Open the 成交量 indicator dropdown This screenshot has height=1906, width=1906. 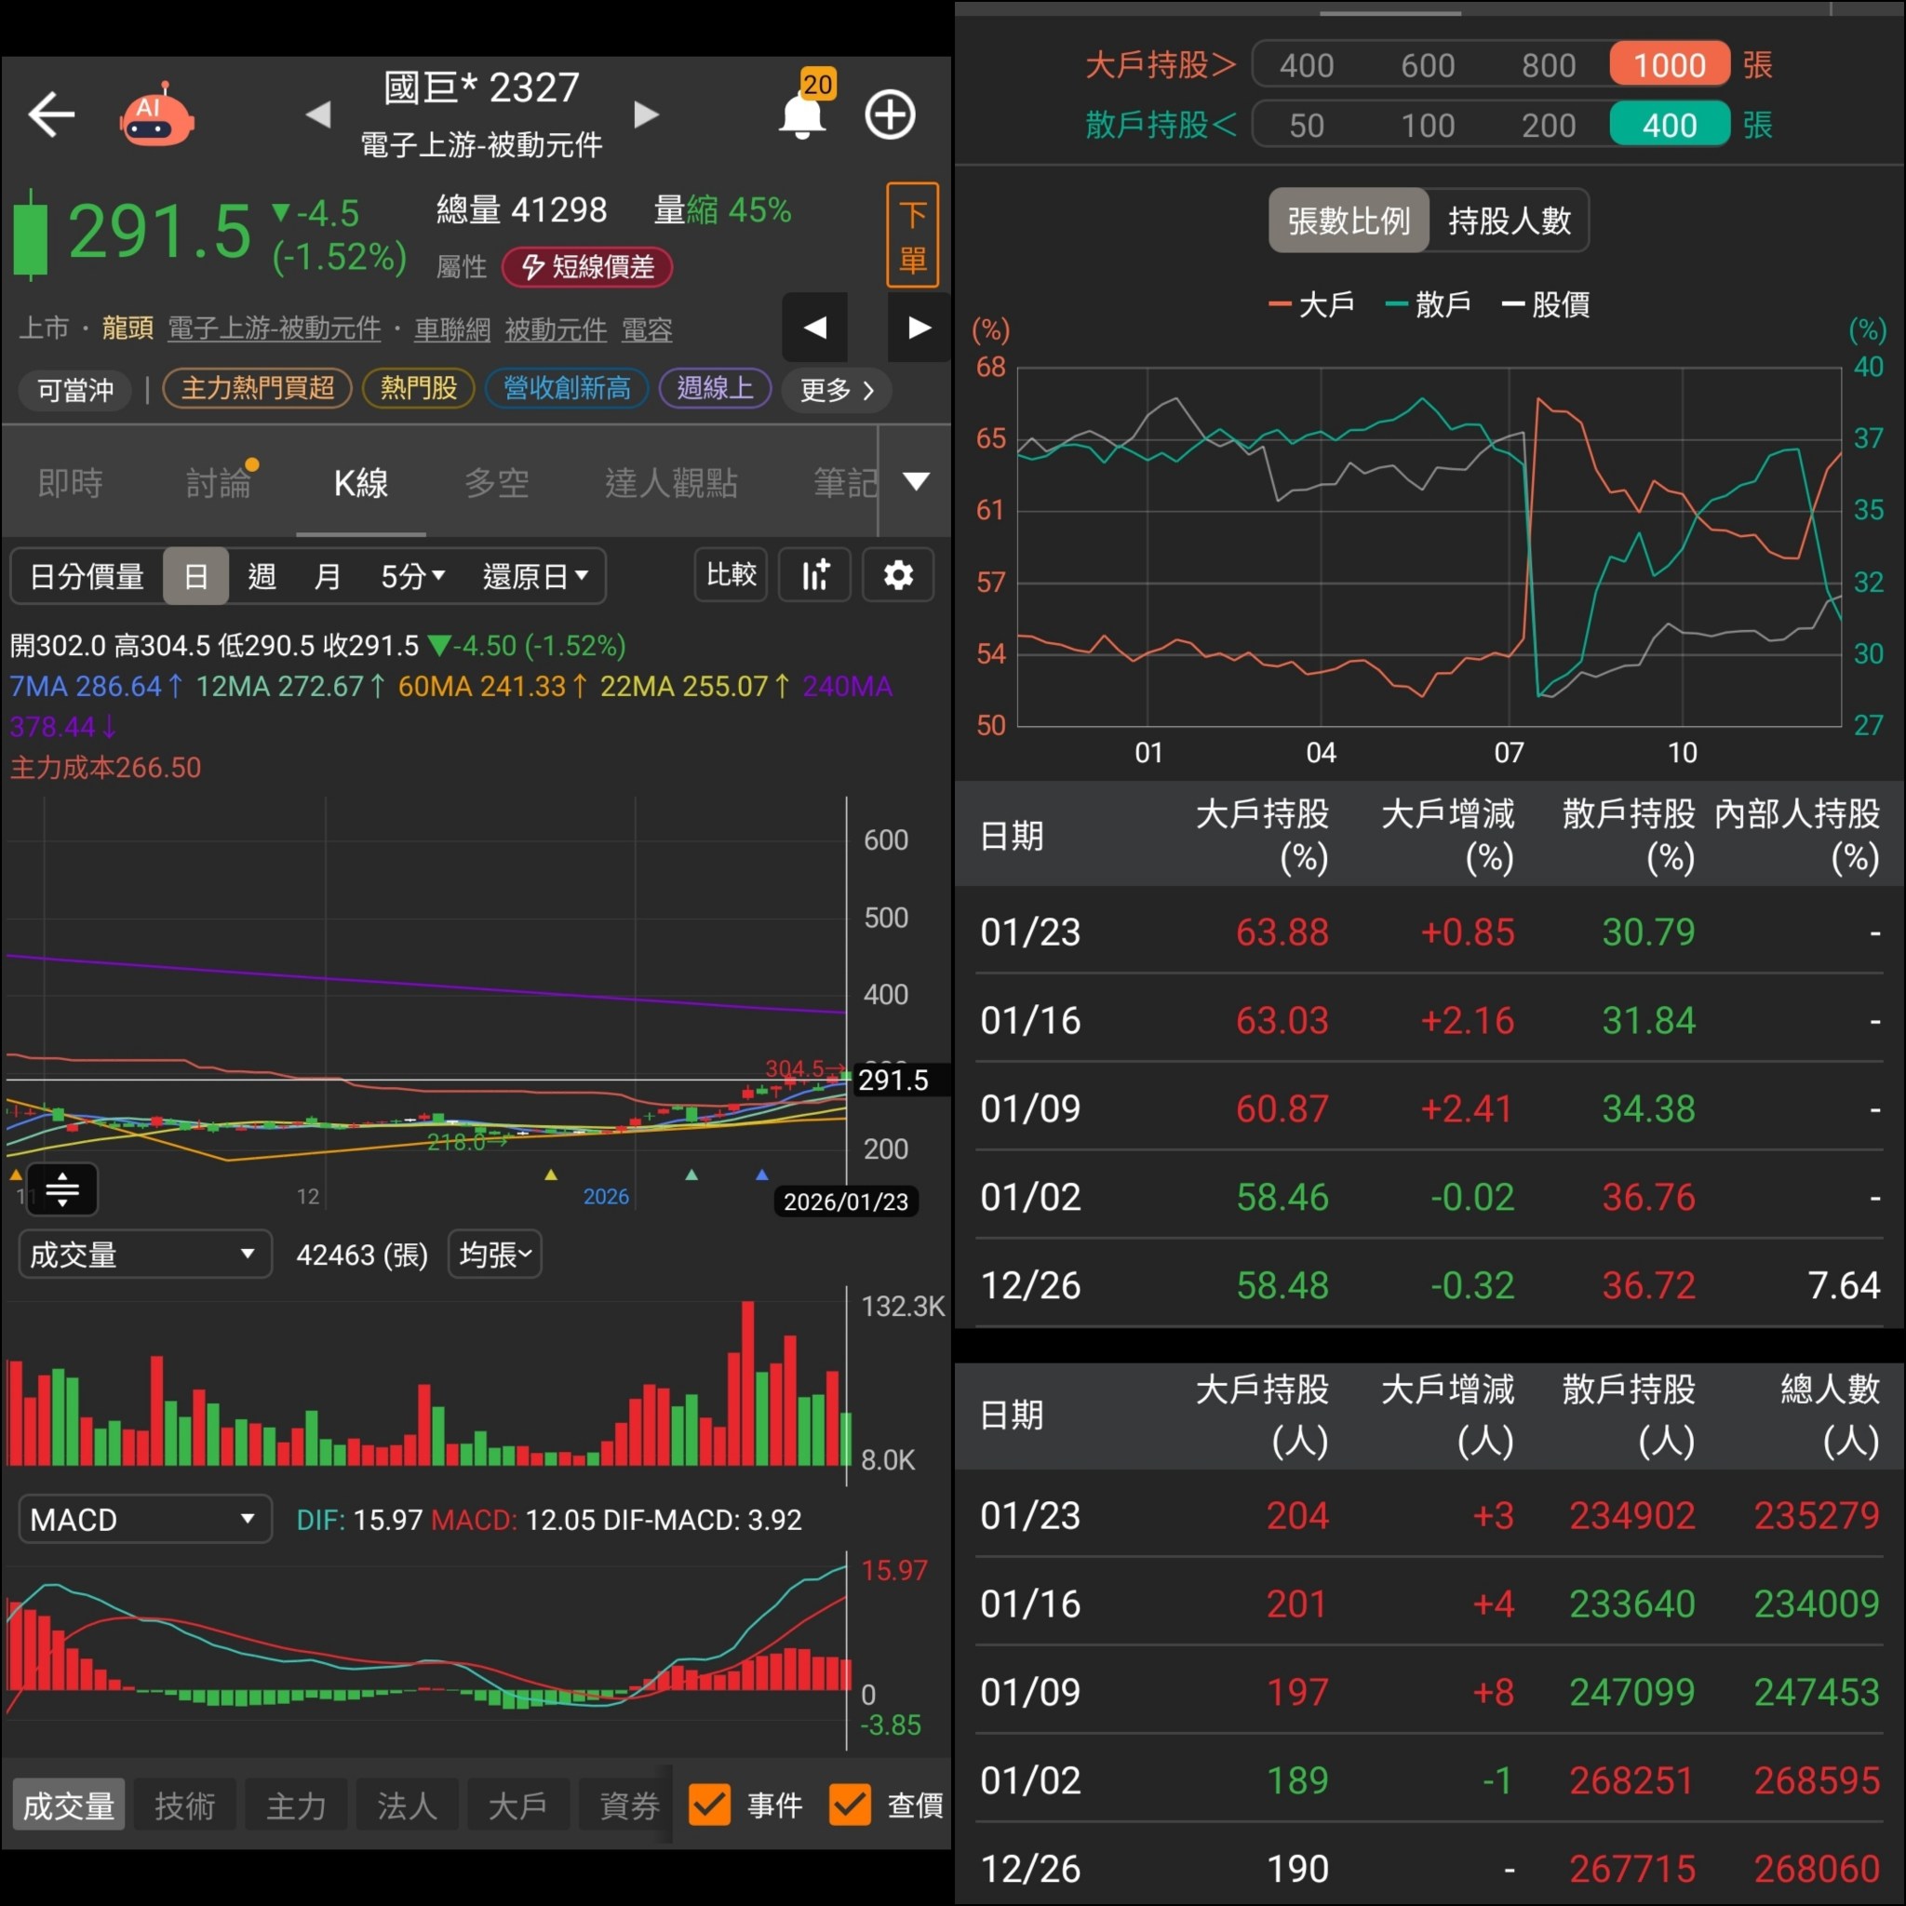point(144,1254)
